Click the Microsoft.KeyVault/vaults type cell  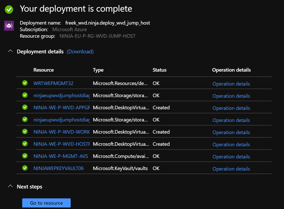tap(120, 169)
